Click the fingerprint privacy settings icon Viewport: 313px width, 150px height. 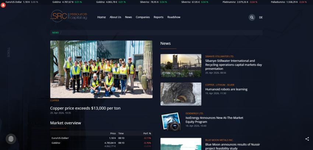tap(11, 139)
